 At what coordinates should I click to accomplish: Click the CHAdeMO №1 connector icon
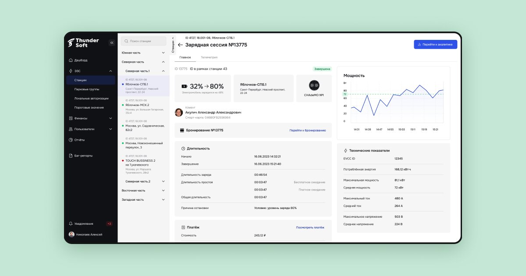click(x=314, y=85)
